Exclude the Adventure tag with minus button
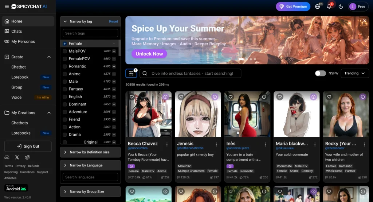The image size is (373, 202). coord(114,112)
